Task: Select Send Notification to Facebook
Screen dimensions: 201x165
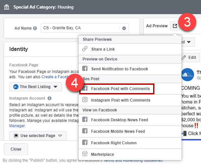Action: 119,69
